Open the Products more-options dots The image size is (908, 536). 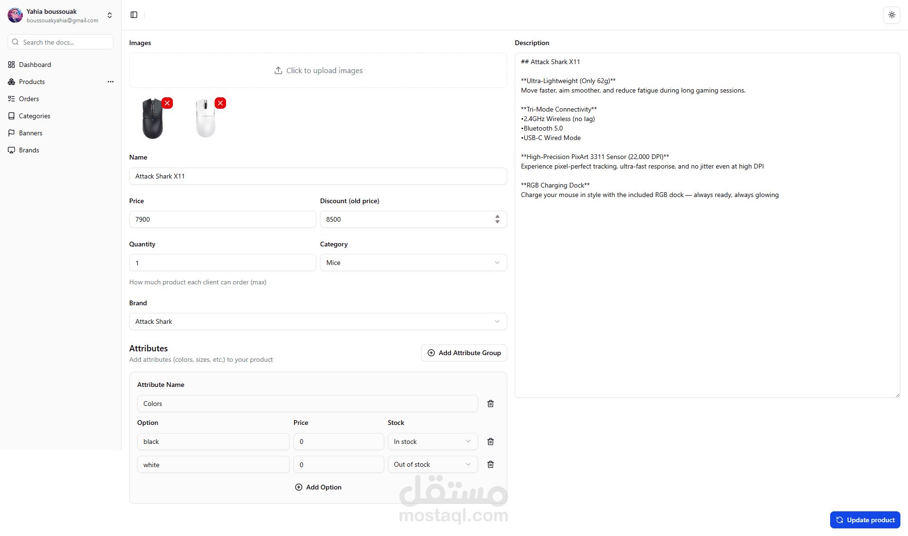pyautogui.click(x=111, y=82)
